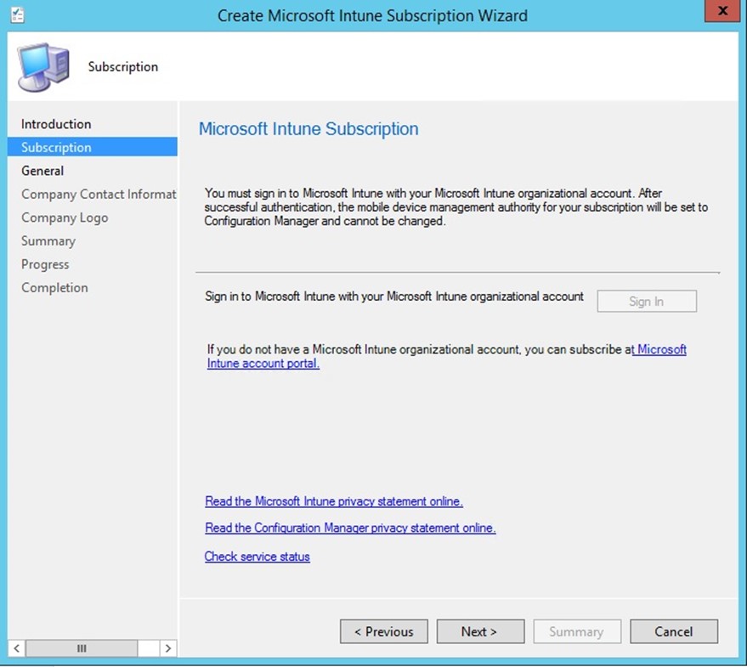Click the Subscription title in the header
The height and width of the screenshot is (667, 747).
pyautogui.click(x=123, y=66)
